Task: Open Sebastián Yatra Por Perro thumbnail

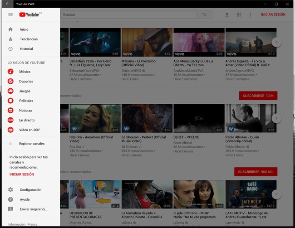Action: [x=95, y=42]
